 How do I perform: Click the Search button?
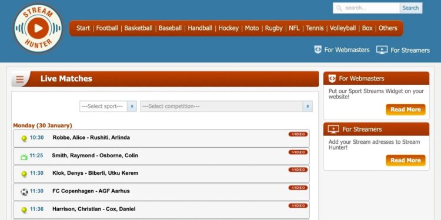[410, 8]
